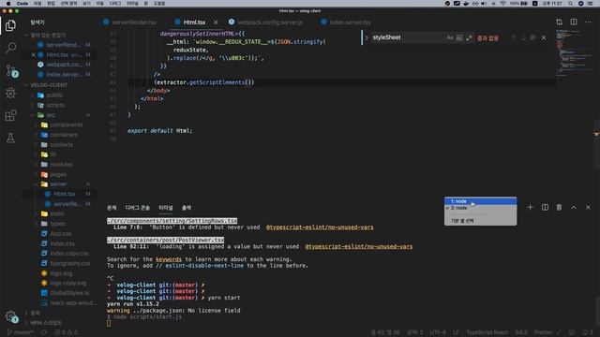Open the Problems panel tab

pos(112,208)
